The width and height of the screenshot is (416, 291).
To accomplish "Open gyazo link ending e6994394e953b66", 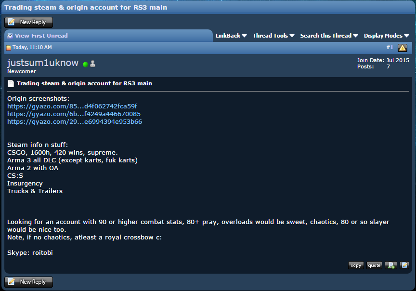I will click(x=75, y=121).
